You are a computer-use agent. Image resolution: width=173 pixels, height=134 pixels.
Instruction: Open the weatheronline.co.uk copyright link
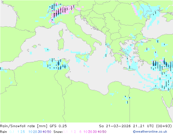[150, 132]
